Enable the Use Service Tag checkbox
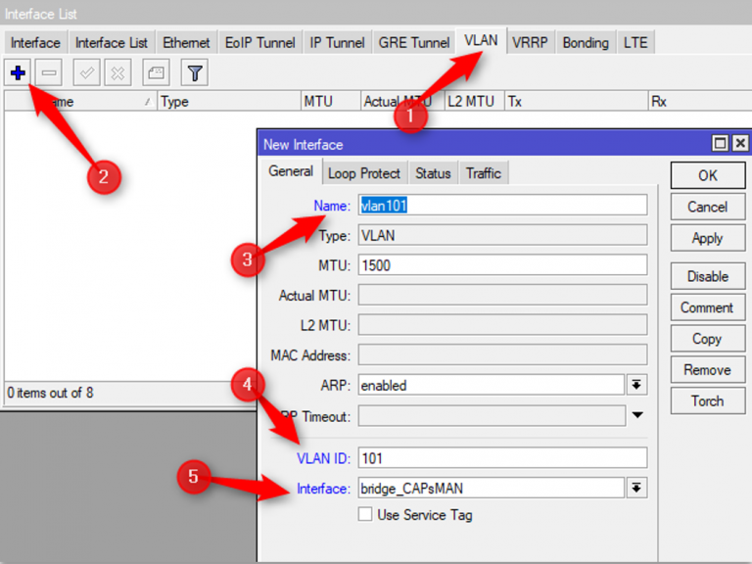Viewport: 752px width, 564px height. click(x=365, y=514)
